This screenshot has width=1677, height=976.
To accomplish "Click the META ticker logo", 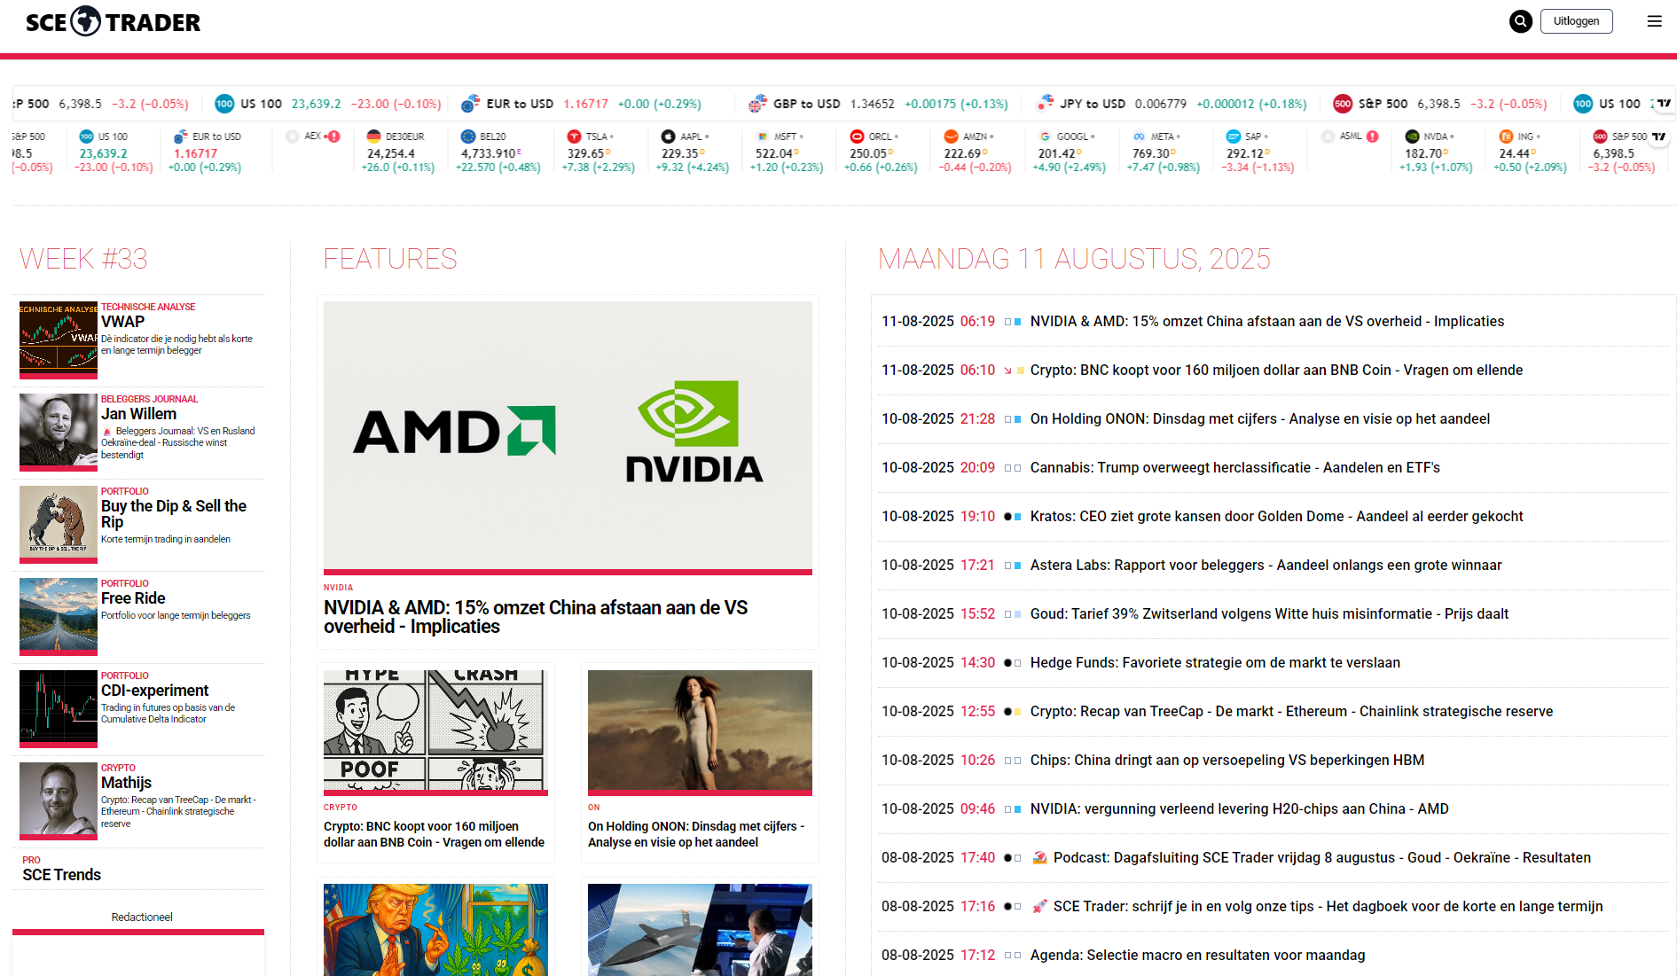I will (x=1139, y=137).
